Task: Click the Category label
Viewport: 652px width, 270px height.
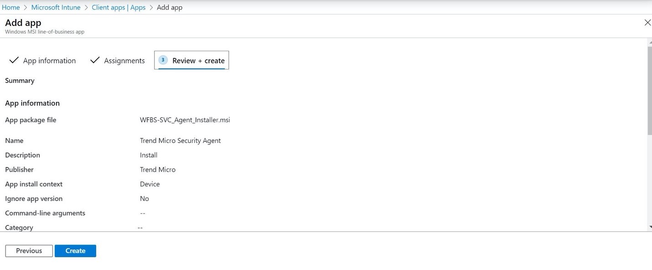Action: click(19, 228)
